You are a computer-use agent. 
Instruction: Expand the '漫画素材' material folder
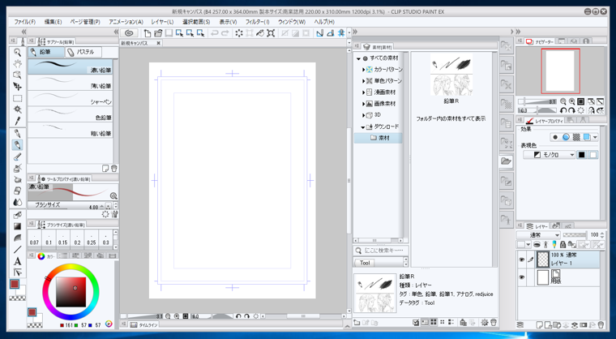[364, 92]
